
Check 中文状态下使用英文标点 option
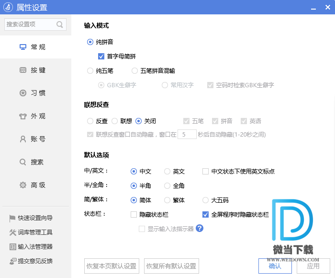click(x=205, y=171)
